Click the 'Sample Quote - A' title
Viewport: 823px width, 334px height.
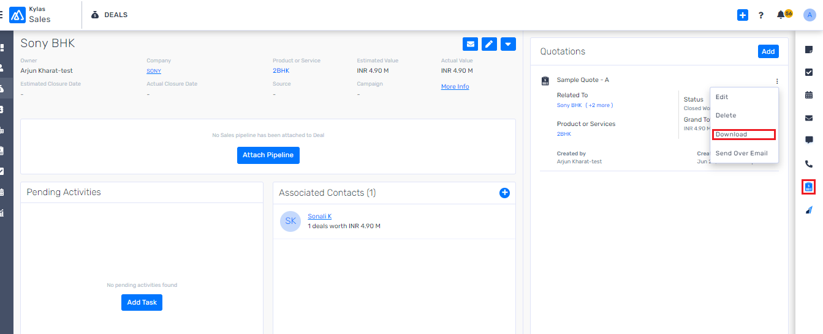click(583, 80)
